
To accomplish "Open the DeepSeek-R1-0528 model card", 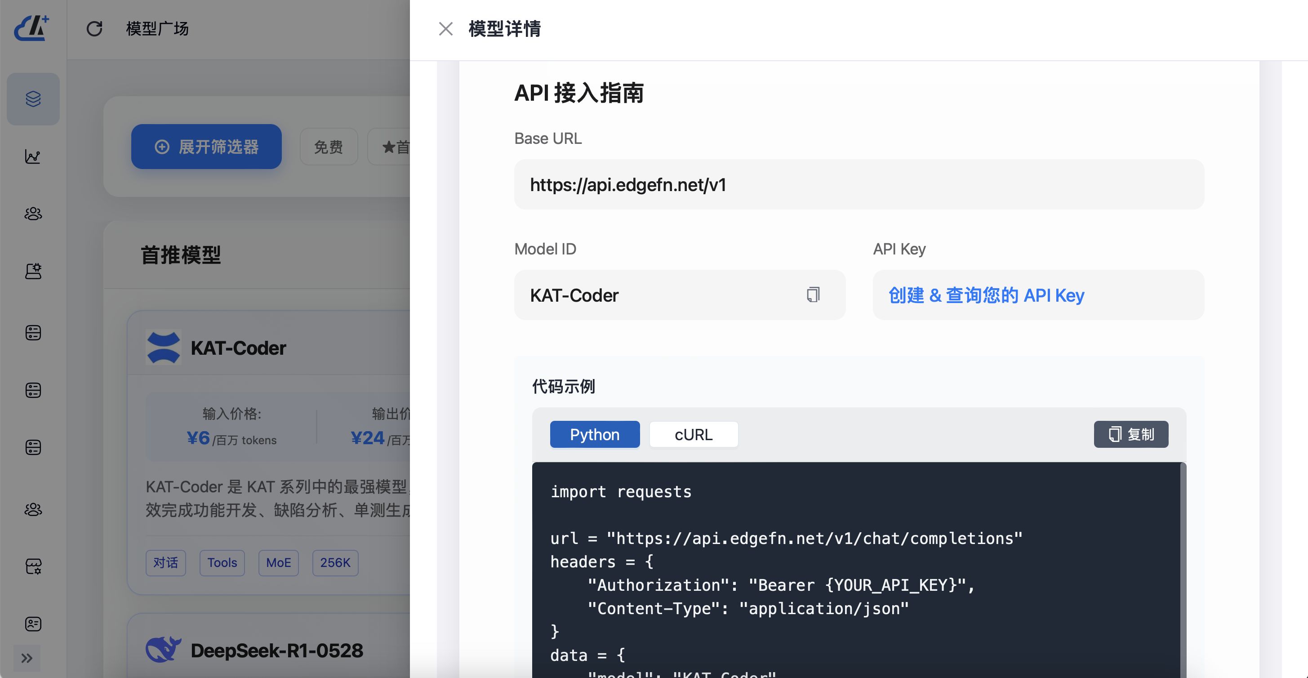I will 276,650.
